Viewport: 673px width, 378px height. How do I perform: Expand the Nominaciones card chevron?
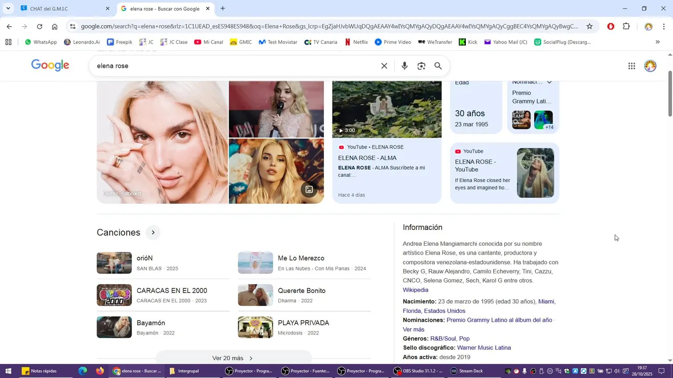(549, 82)
